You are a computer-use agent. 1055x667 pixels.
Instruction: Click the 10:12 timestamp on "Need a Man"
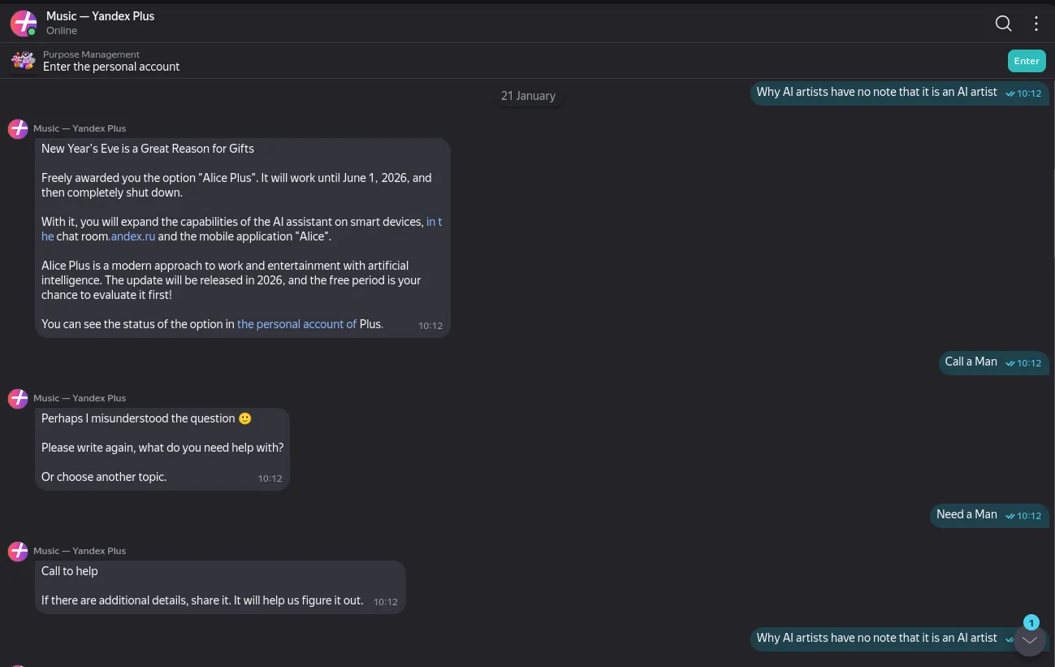tap(1029, 516)
